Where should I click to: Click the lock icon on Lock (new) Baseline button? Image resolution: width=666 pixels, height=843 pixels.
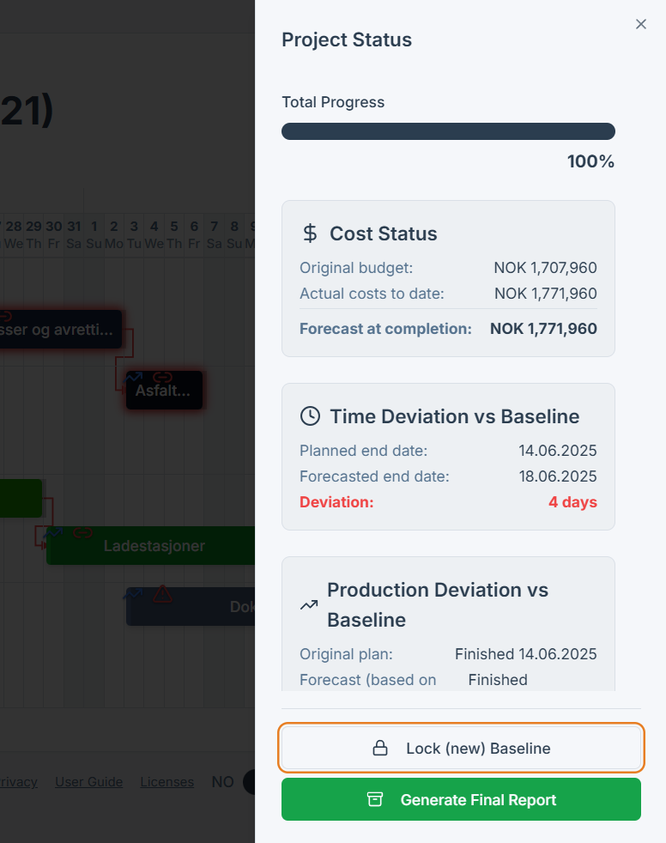(380, 748)
